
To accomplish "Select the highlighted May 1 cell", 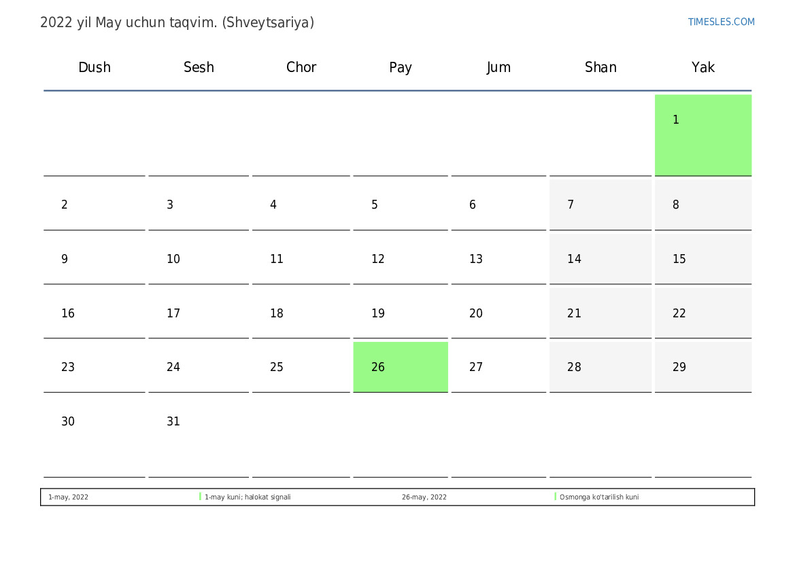I will coord(703,135).
